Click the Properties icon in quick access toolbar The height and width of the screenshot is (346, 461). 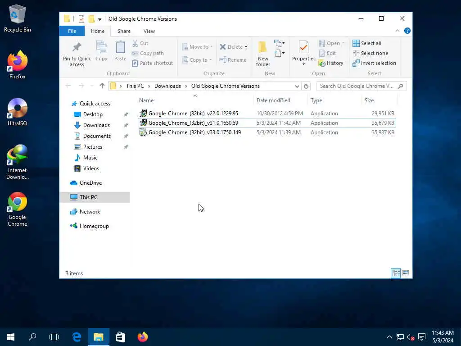81,19
